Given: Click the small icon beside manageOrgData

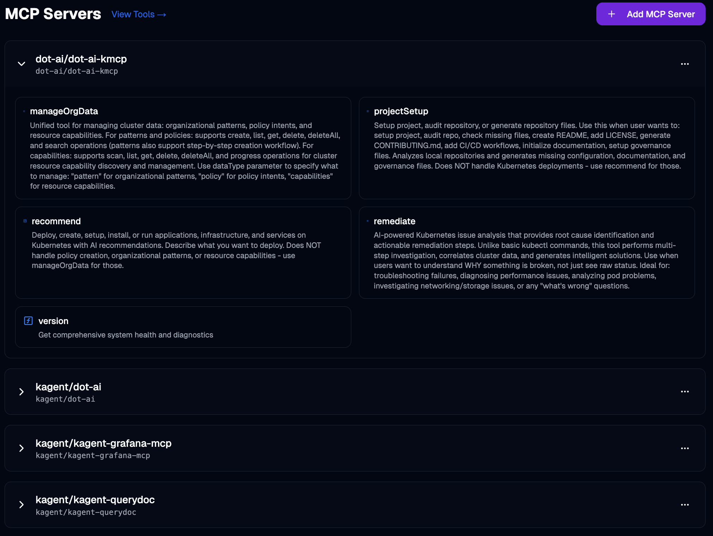Looking at the screenshot, I should click(24, 111).
